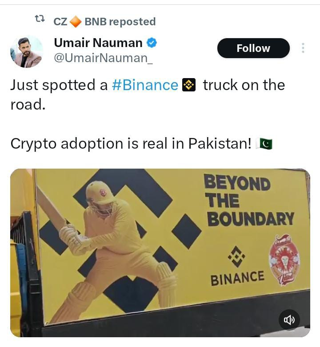Click the repost arrows icon

[x=40, y=19]
